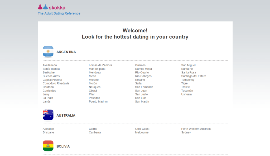Screen dimensions: 270x156
Task: Open the ARGENTINA country heading
Action: coord(66,52)
